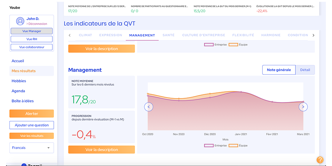The width and height of the screenshot is (332, 166).
Task: Toggle Entreprise series in lower chart legend
Action: click(x=216, y=146)
